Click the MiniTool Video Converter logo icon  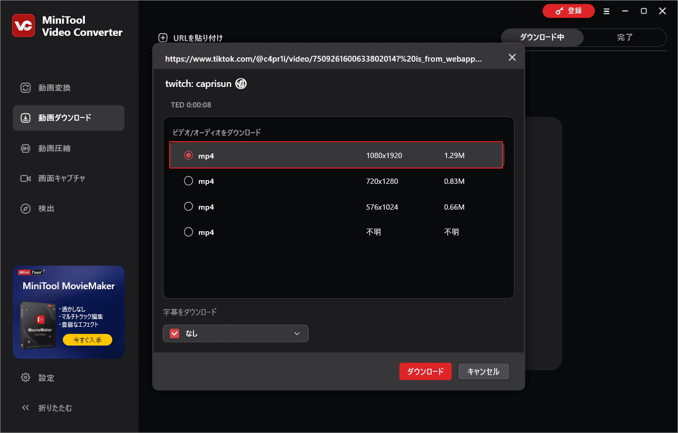23,26
